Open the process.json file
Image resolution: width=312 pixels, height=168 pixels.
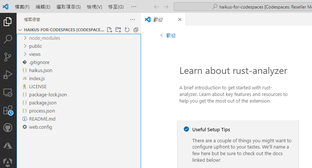(x=79, y=111)
